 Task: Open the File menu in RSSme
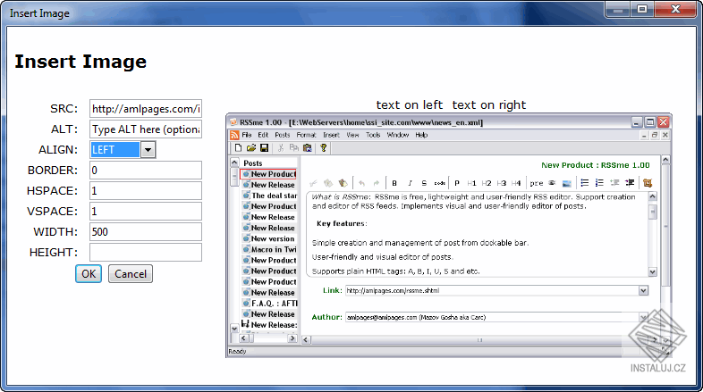tap(247, 135)
